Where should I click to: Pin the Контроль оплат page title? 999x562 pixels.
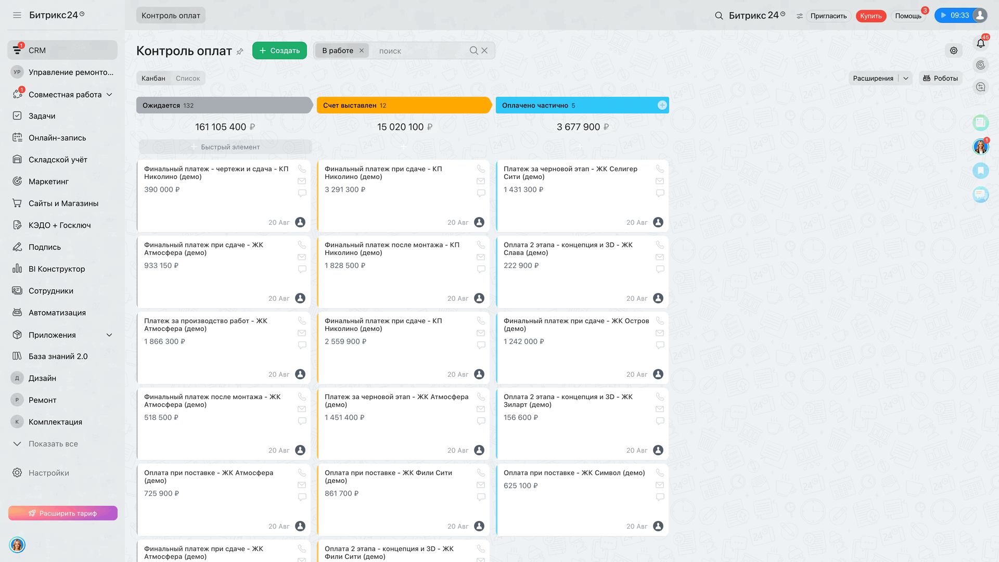(240, 52)
